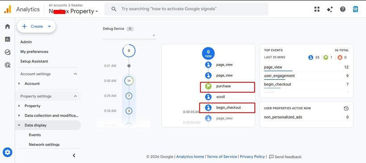Screen dimensions: 366x163
Task: Click the top timeline circle showing 0
Action: click(x=129, y=51)
